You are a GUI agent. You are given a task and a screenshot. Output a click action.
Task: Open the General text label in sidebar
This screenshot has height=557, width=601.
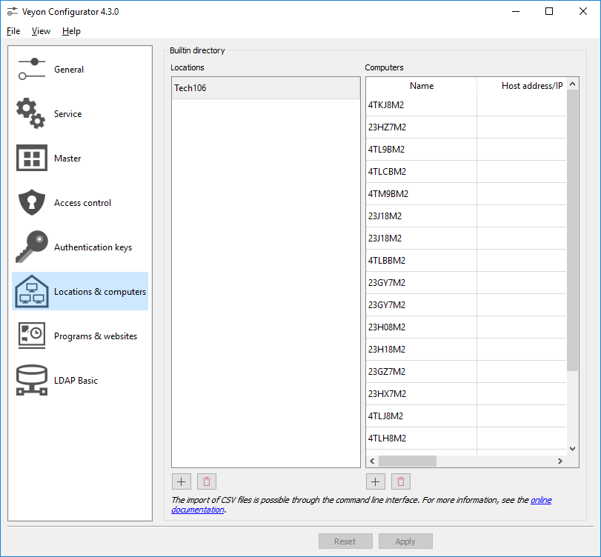pyautogui.click(x=69, y=70)
